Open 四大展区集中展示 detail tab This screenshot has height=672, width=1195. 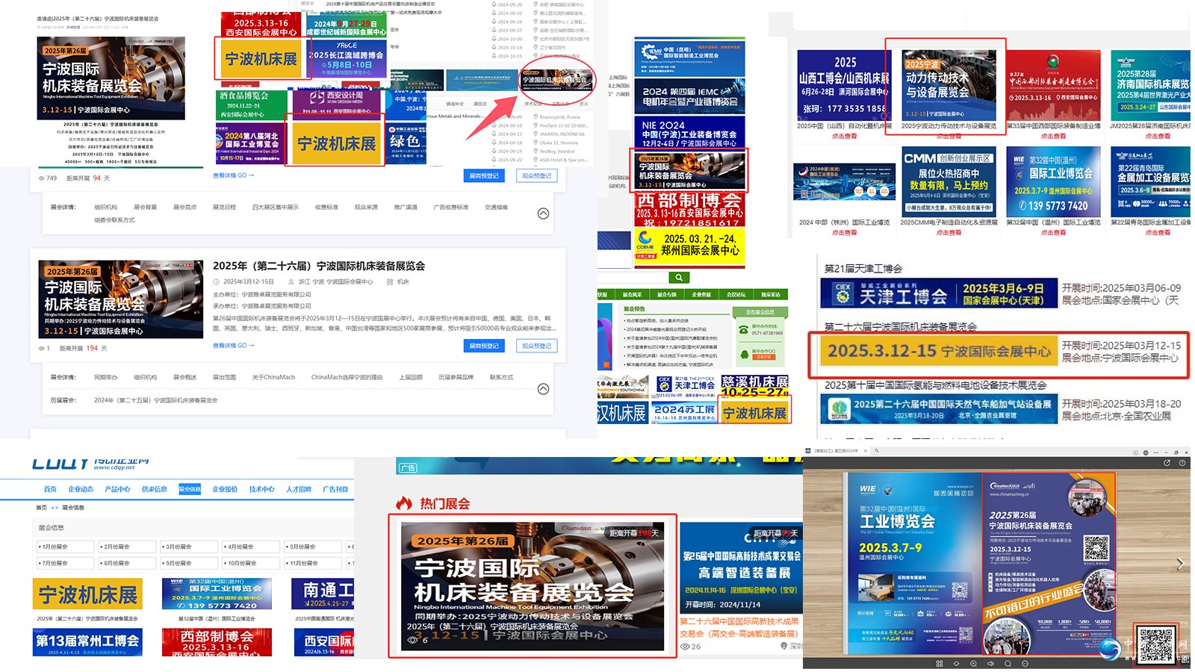[x=275, y=207]
